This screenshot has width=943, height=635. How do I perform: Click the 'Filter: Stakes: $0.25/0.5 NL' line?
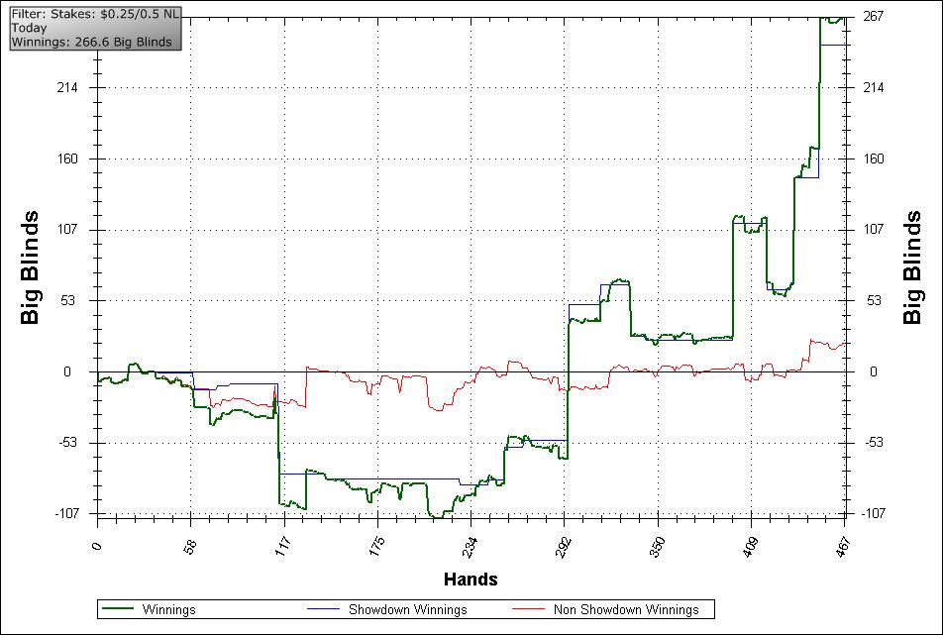pos(95,14)
